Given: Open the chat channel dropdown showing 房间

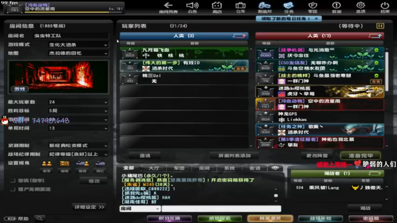Looking at the screenshot, I should tap(140, 209).
